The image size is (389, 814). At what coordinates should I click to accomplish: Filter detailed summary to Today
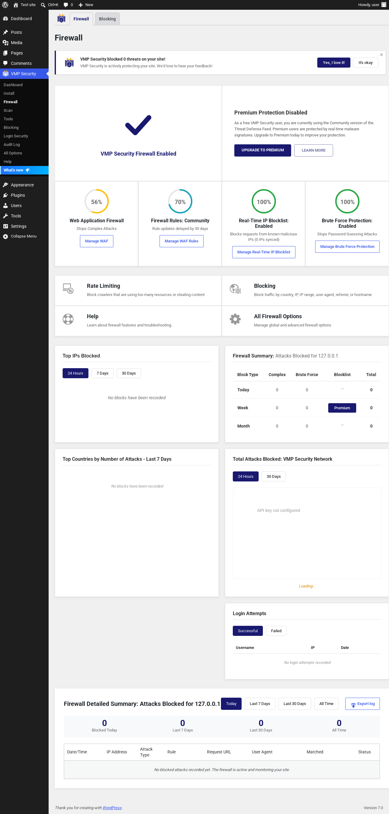(x=231, y=704)
